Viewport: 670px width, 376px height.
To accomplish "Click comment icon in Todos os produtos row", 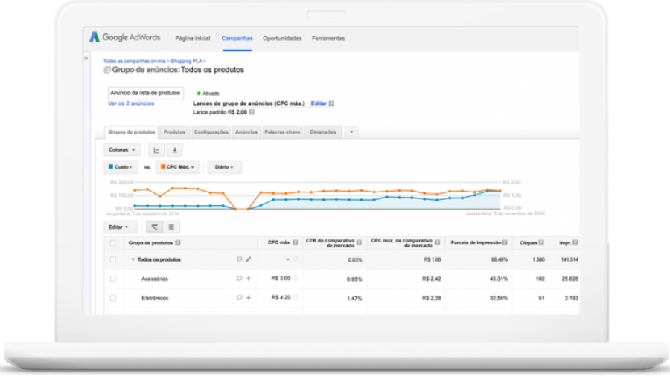I will click(239, 259).
